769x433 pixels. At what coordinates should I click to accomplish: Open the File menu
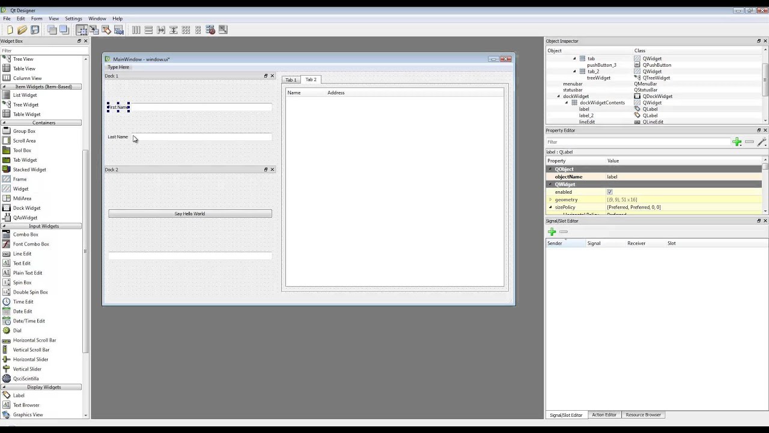click(7, 19)
